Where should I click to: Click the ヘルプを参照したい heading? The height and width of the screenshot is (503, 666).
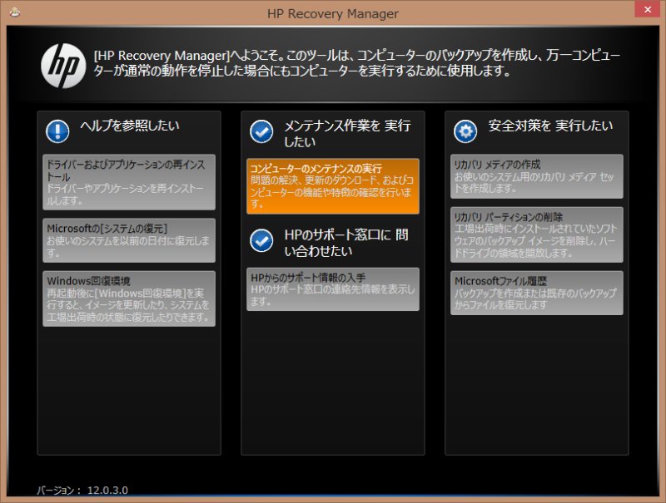coord(130,126)
